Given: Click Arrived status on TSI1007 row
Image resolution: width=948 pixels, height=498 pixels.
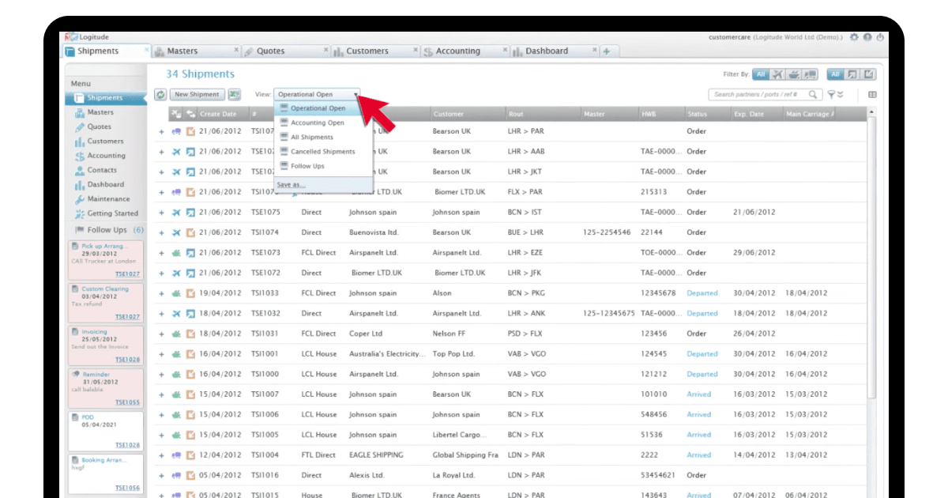Looking at the screenshot, I should (699, 394).
